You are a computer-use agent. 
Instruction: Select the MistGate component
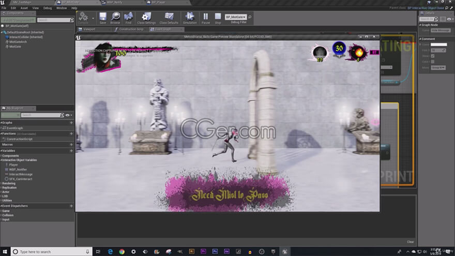[x=15, y=47]
